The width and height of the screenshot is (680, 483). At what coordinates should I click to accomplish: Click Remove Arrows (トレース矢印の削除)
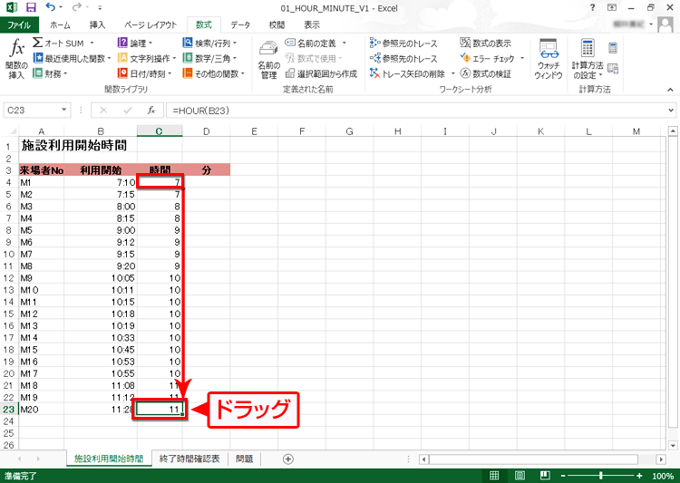408,73
